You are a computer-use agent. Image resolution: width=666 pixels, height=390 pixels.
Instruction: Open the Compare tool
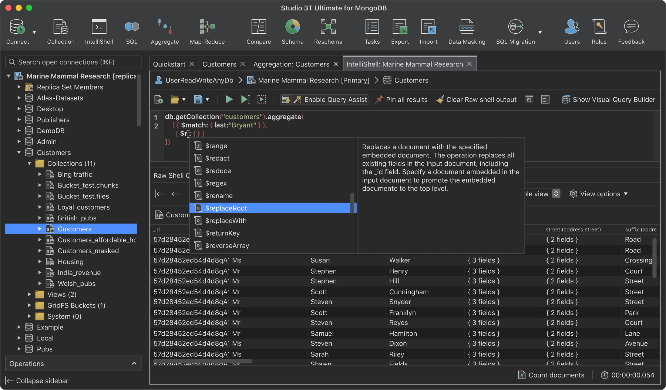pos(259,31)
